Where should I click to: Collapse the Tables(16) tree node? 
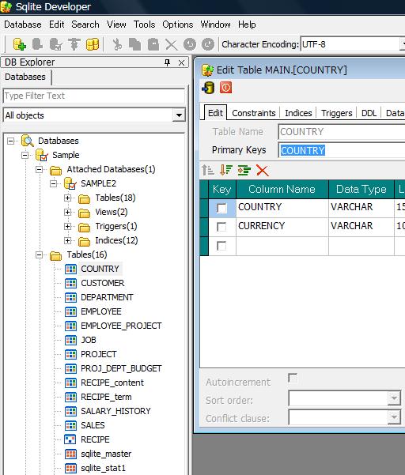39,254
